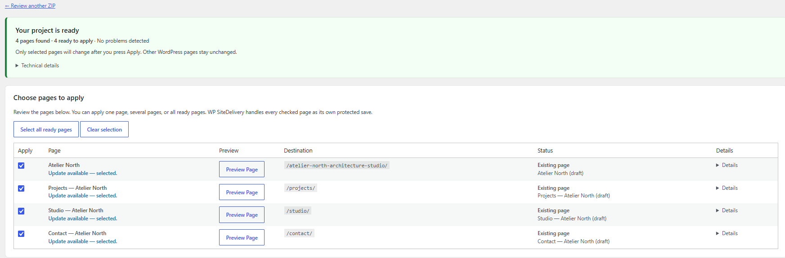Toggle the Studio — Atelier North checkbox
The image size is (785, 258).
pos(21,211)
